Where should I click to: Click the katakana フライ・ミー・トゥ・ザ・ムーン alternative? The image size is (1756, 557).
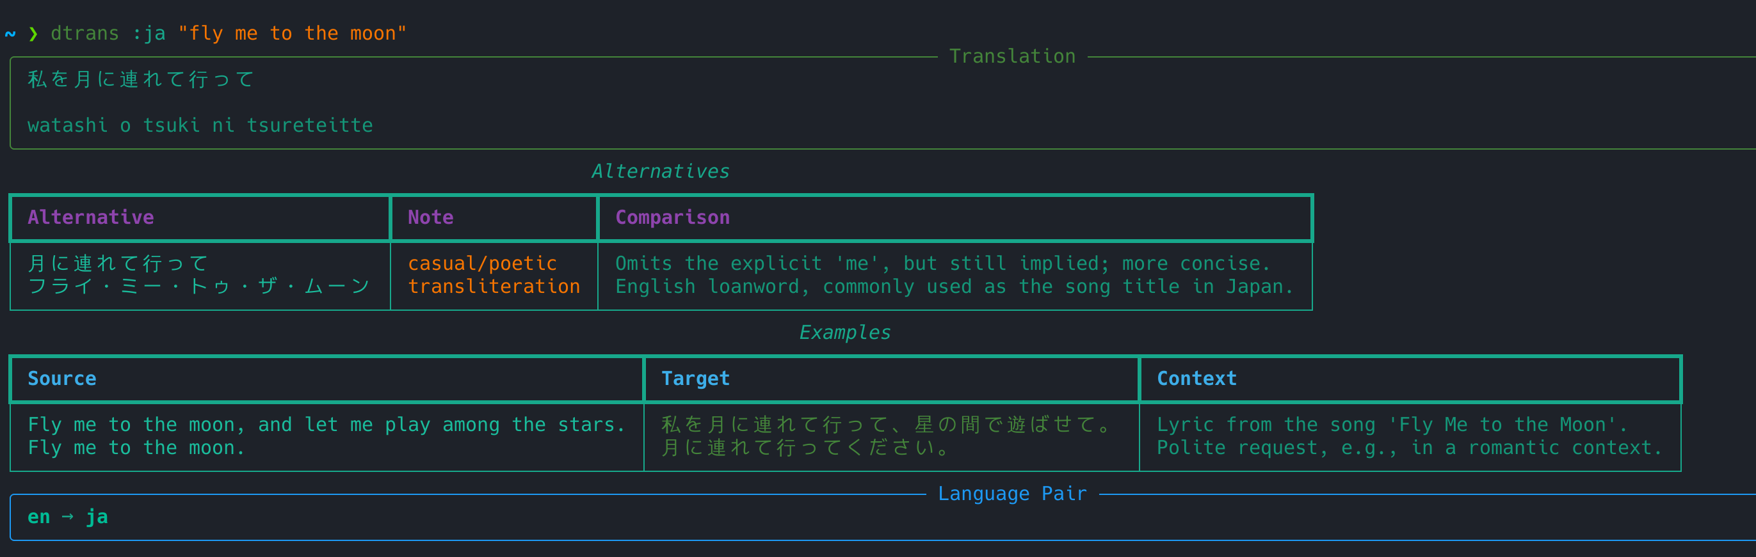[x=199, y=286]
